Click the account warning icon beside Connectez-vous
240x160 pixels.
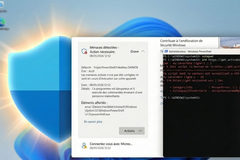(x=84, y=145)
